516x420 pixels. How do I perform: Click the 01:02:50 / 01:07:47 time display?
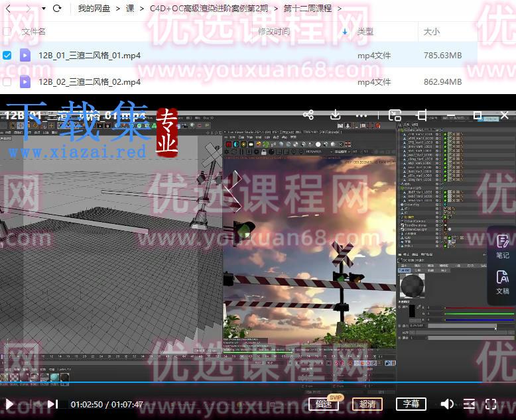(107, 404)
